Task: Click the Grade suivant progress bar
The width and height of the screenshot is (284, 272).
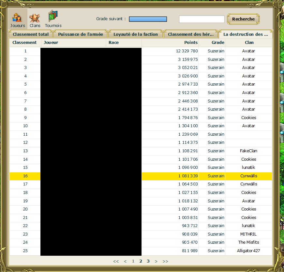Action: [x=148, y=19]
